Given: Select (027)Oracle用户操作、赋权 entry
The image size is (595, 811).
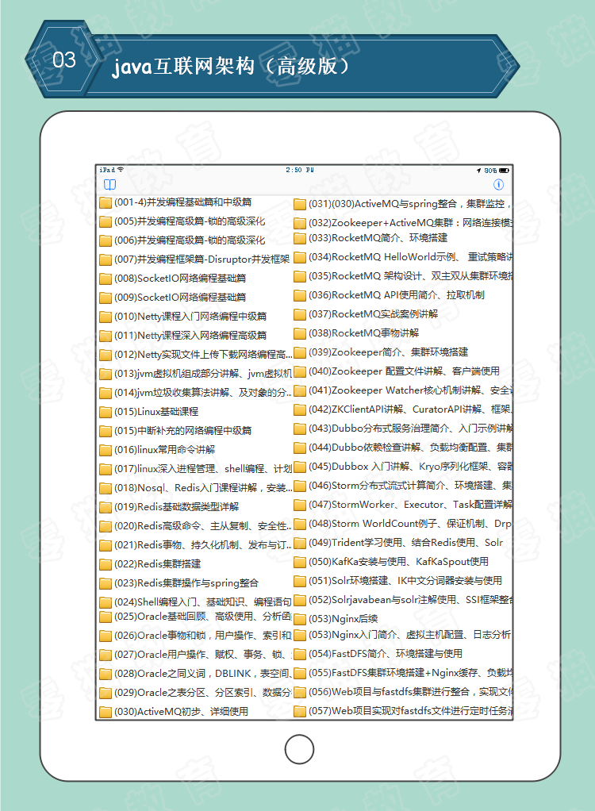Looking at the screenshot, I should [x=203, y=655].
